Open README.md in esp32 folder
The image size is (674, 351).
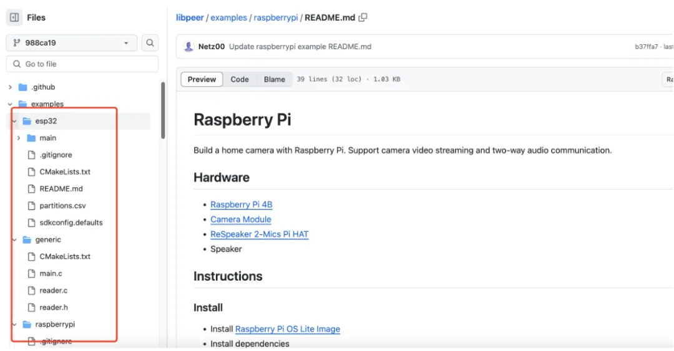[61, 189]
